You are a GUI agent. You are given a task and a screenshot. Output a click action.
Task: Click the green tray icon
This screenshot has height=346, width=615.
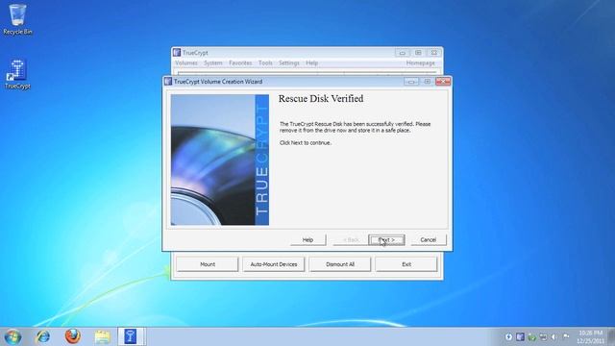pyautogui.click(x=531, y=336)
